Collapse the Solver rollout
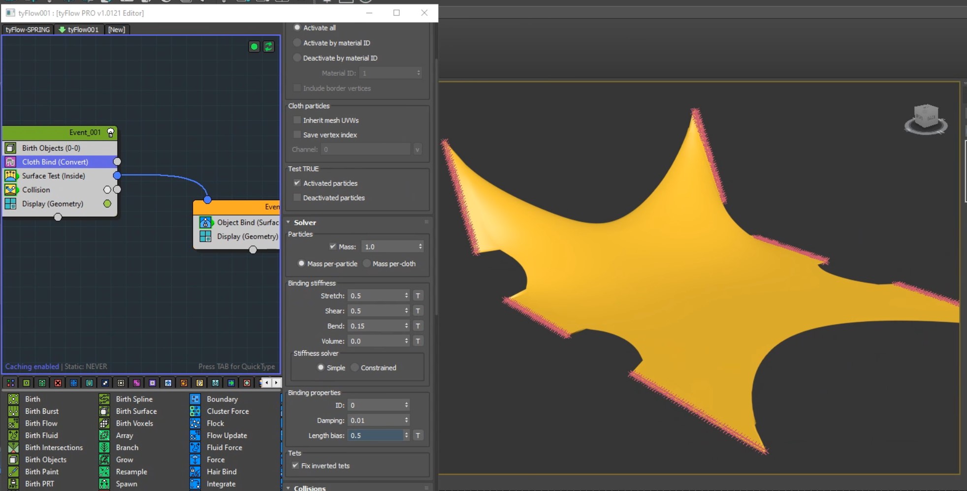The width and height of the screenshot is (967, 491). (305, 222)
